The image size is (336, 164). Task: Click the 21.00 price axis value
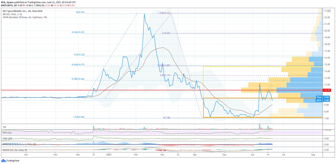327,24
